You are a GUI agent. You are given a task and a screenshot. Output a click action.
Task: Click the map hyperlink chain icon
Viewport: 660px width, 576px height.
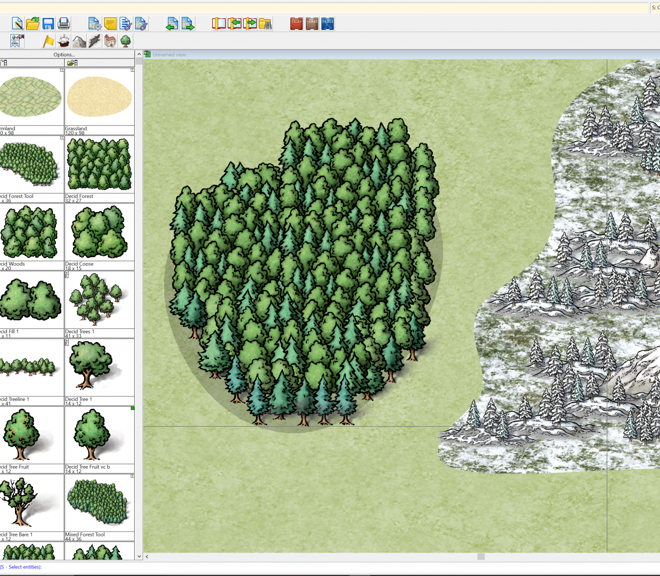tap(141, 24)
